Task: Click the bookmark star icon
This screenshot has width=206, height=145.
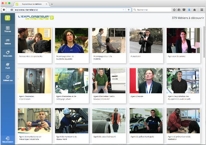Action: [x=174, y=10]
